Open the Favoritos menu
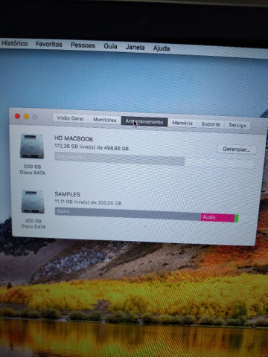268x357 pixels. tap(49, 44)
